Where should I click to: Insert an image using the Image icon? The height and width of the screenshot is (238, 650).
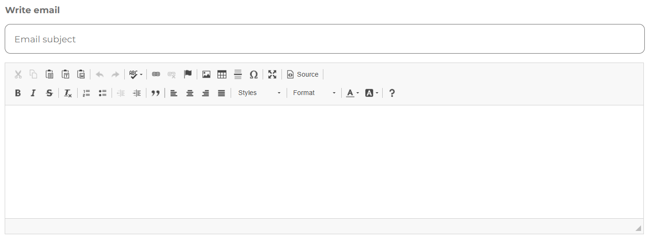pyautogui.click(x=206, y=74)
